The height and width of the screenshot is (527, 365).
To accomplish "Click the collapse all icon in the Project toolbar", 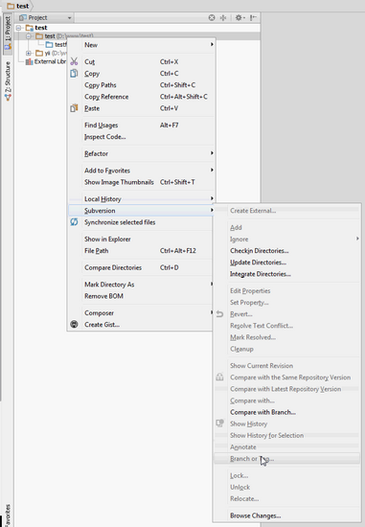I will tap(223, 18).
